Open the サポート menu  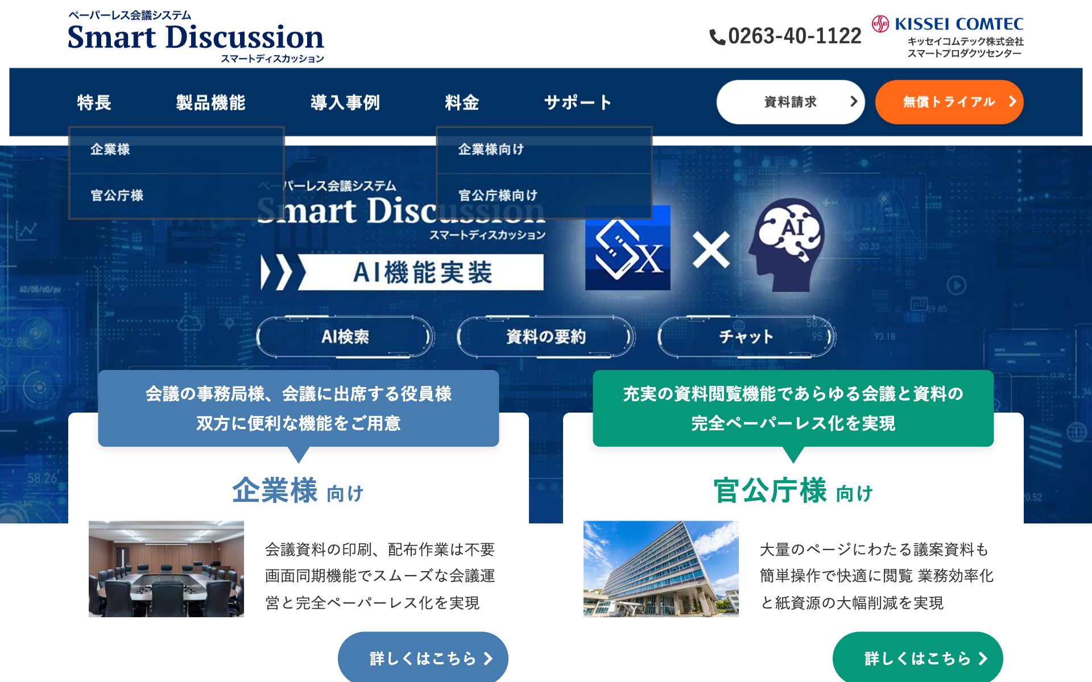[x=578, y=102]
